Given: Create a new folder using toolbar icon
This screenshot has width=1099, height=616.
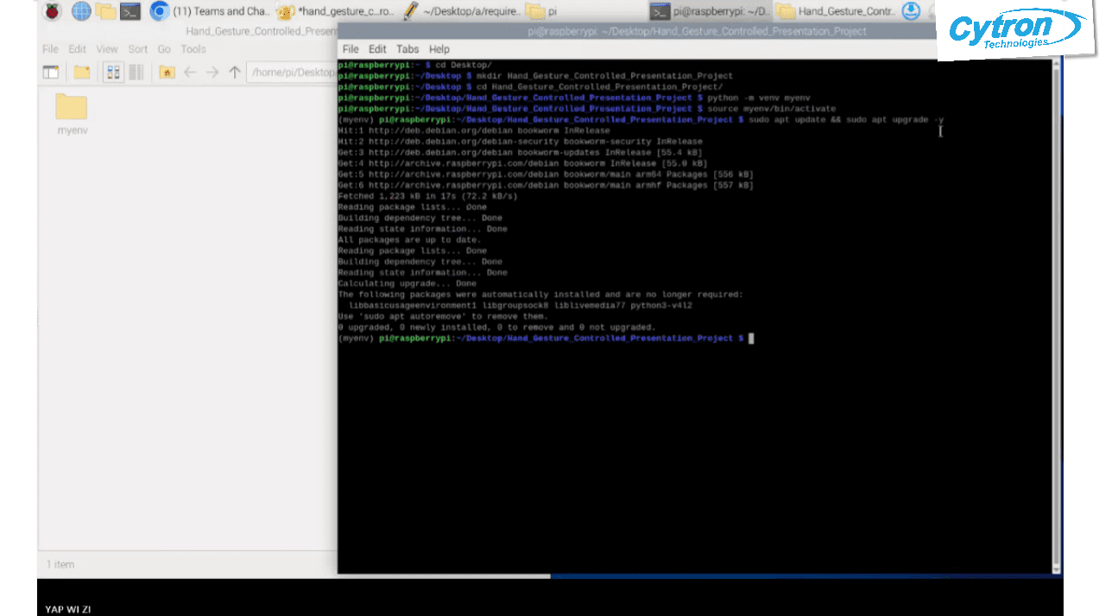Looking at the screenshot, I should pos(81,73).
